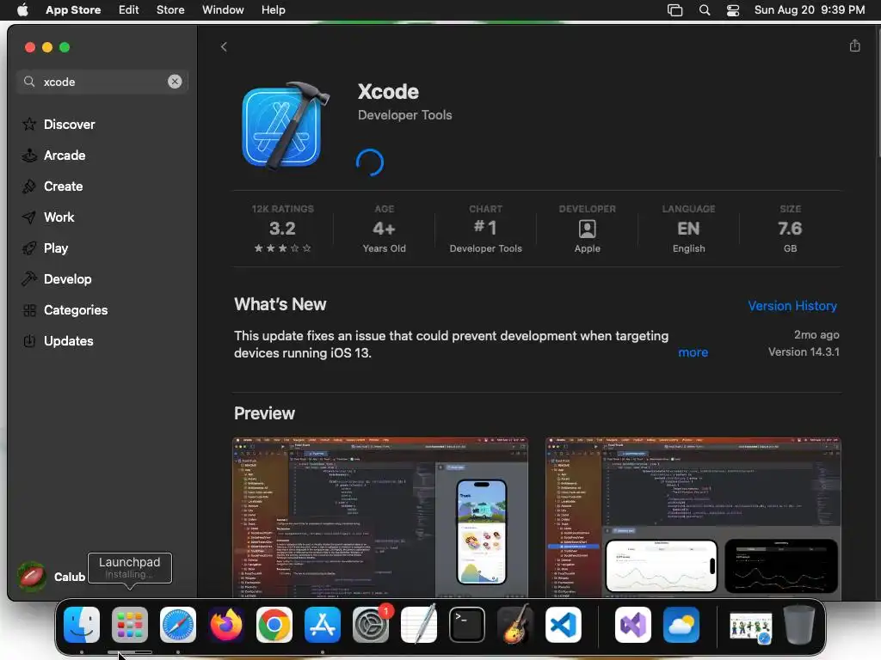The width and height of the screenshot is (881, 660).
Task: Open Control Center in menu bar
Action: coord(733,10)
